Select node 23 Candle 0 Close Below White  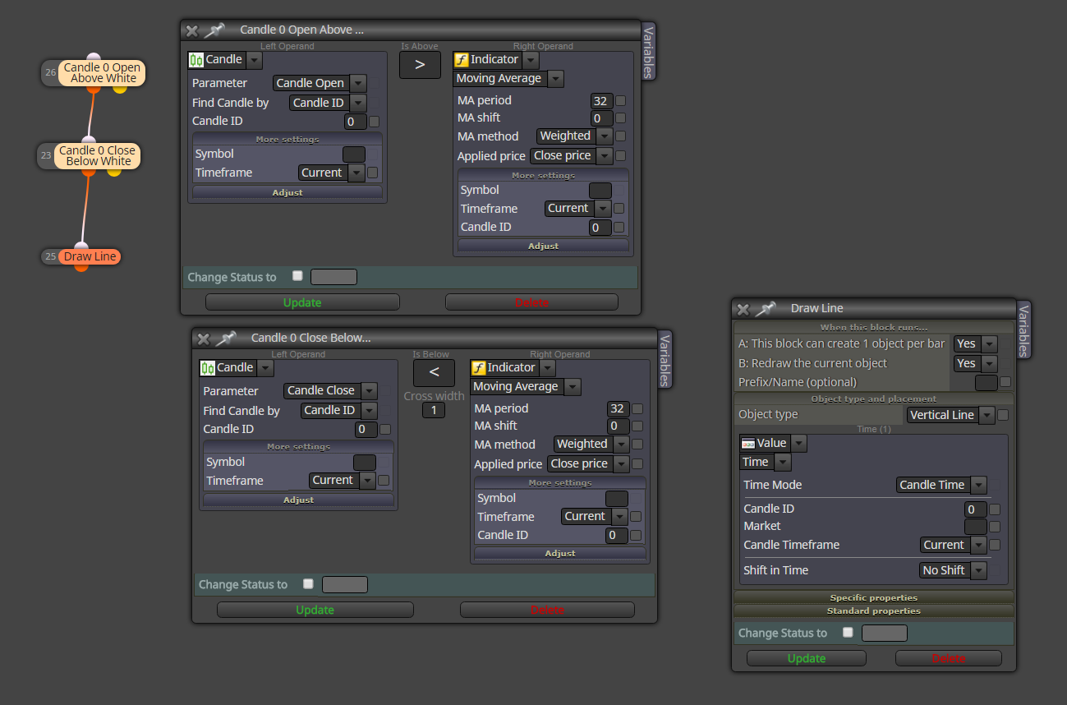click(98, 156)
